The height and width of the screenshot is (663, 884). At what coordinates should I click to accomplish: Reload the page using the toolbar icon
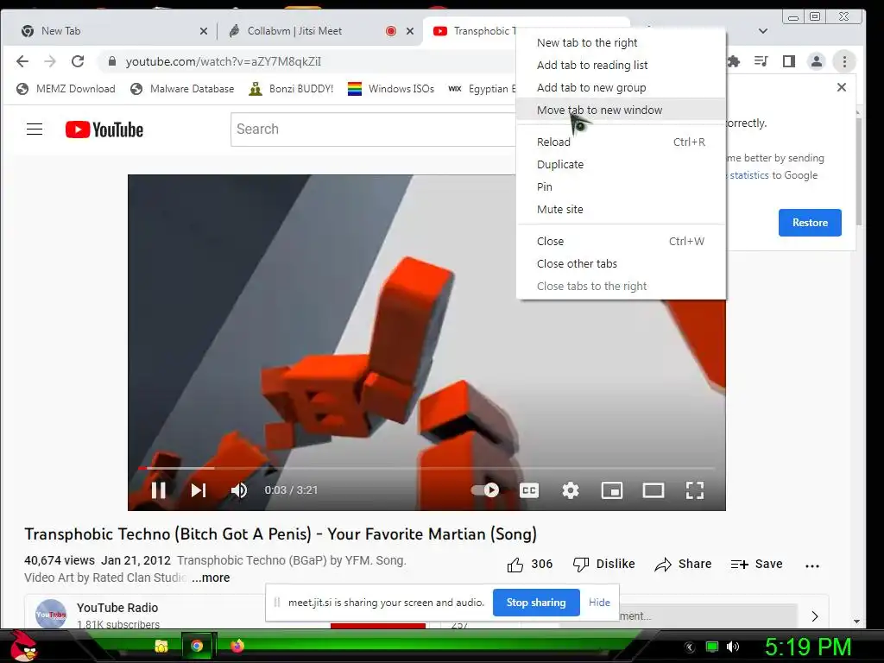(x=78, y=61)
